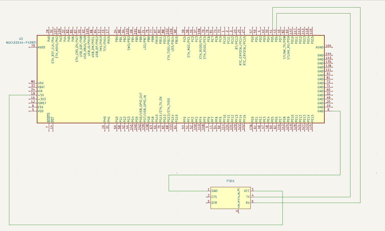Click the ETH_REF_CLK/PA1 pin label
385x231 pixels.
pyautogui.click(x=53, y=50)
